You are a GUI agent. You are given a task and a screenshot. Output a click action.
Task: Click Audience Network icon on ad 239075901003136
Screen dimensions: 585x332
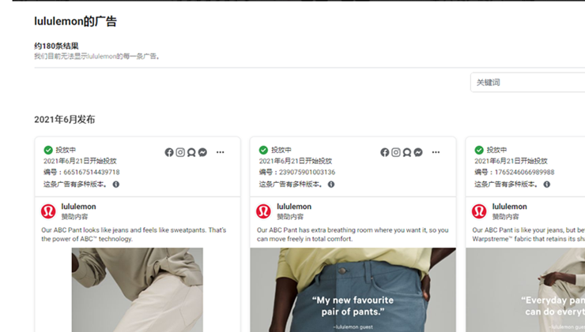coord(407,152)
